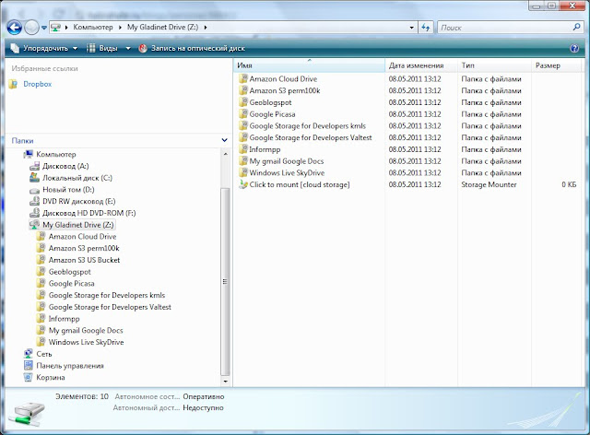Viewport: 590px width, 435px height.
Task: Click the Корзина recycle bin icon
Action: [29, 377]
